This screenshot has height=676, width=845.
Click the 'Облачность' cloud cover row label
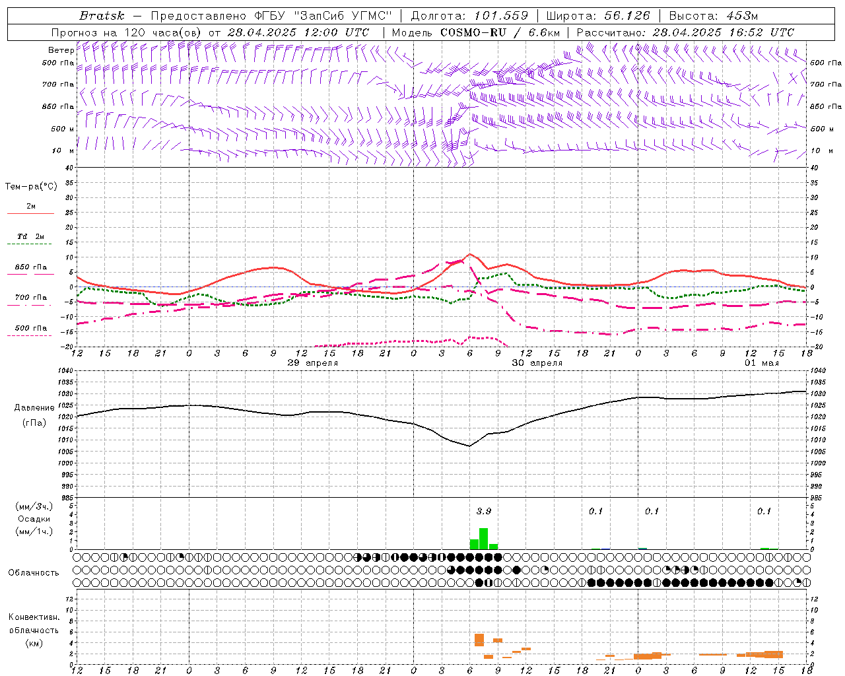pyautogui.click(x=34, y=573)
